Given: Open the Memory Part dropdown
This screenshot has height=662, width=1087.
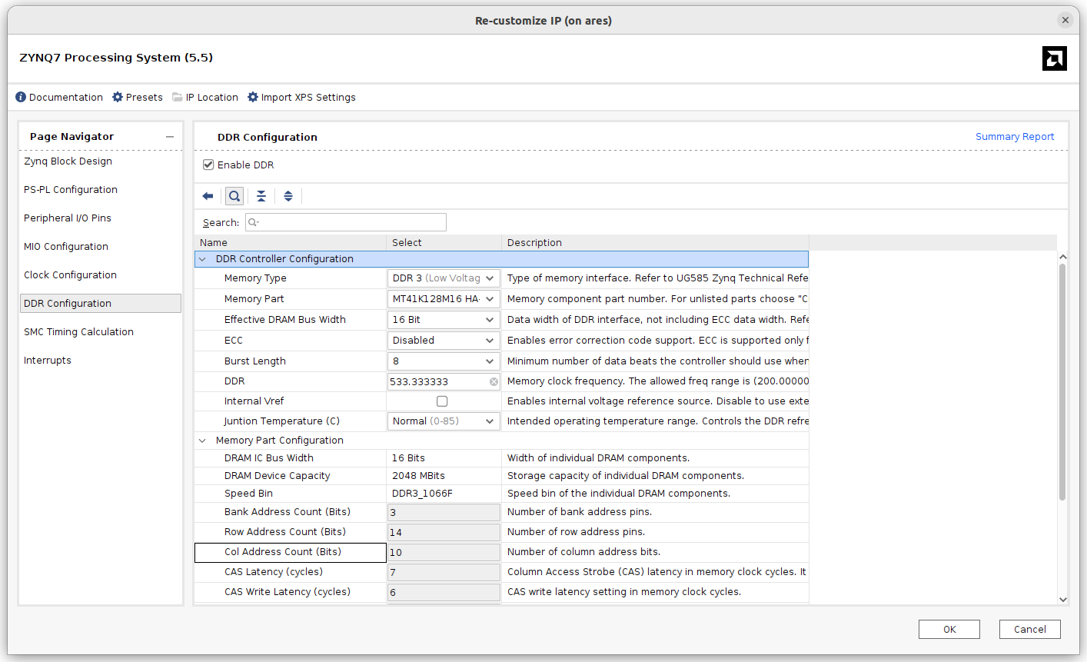Looking at the screenshot, I should (444, 299).
